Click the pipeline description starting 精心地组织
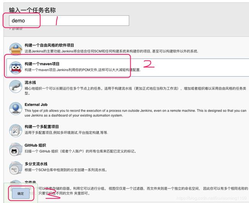The height and width of the screenshot is (203, 249). (136, 91)
